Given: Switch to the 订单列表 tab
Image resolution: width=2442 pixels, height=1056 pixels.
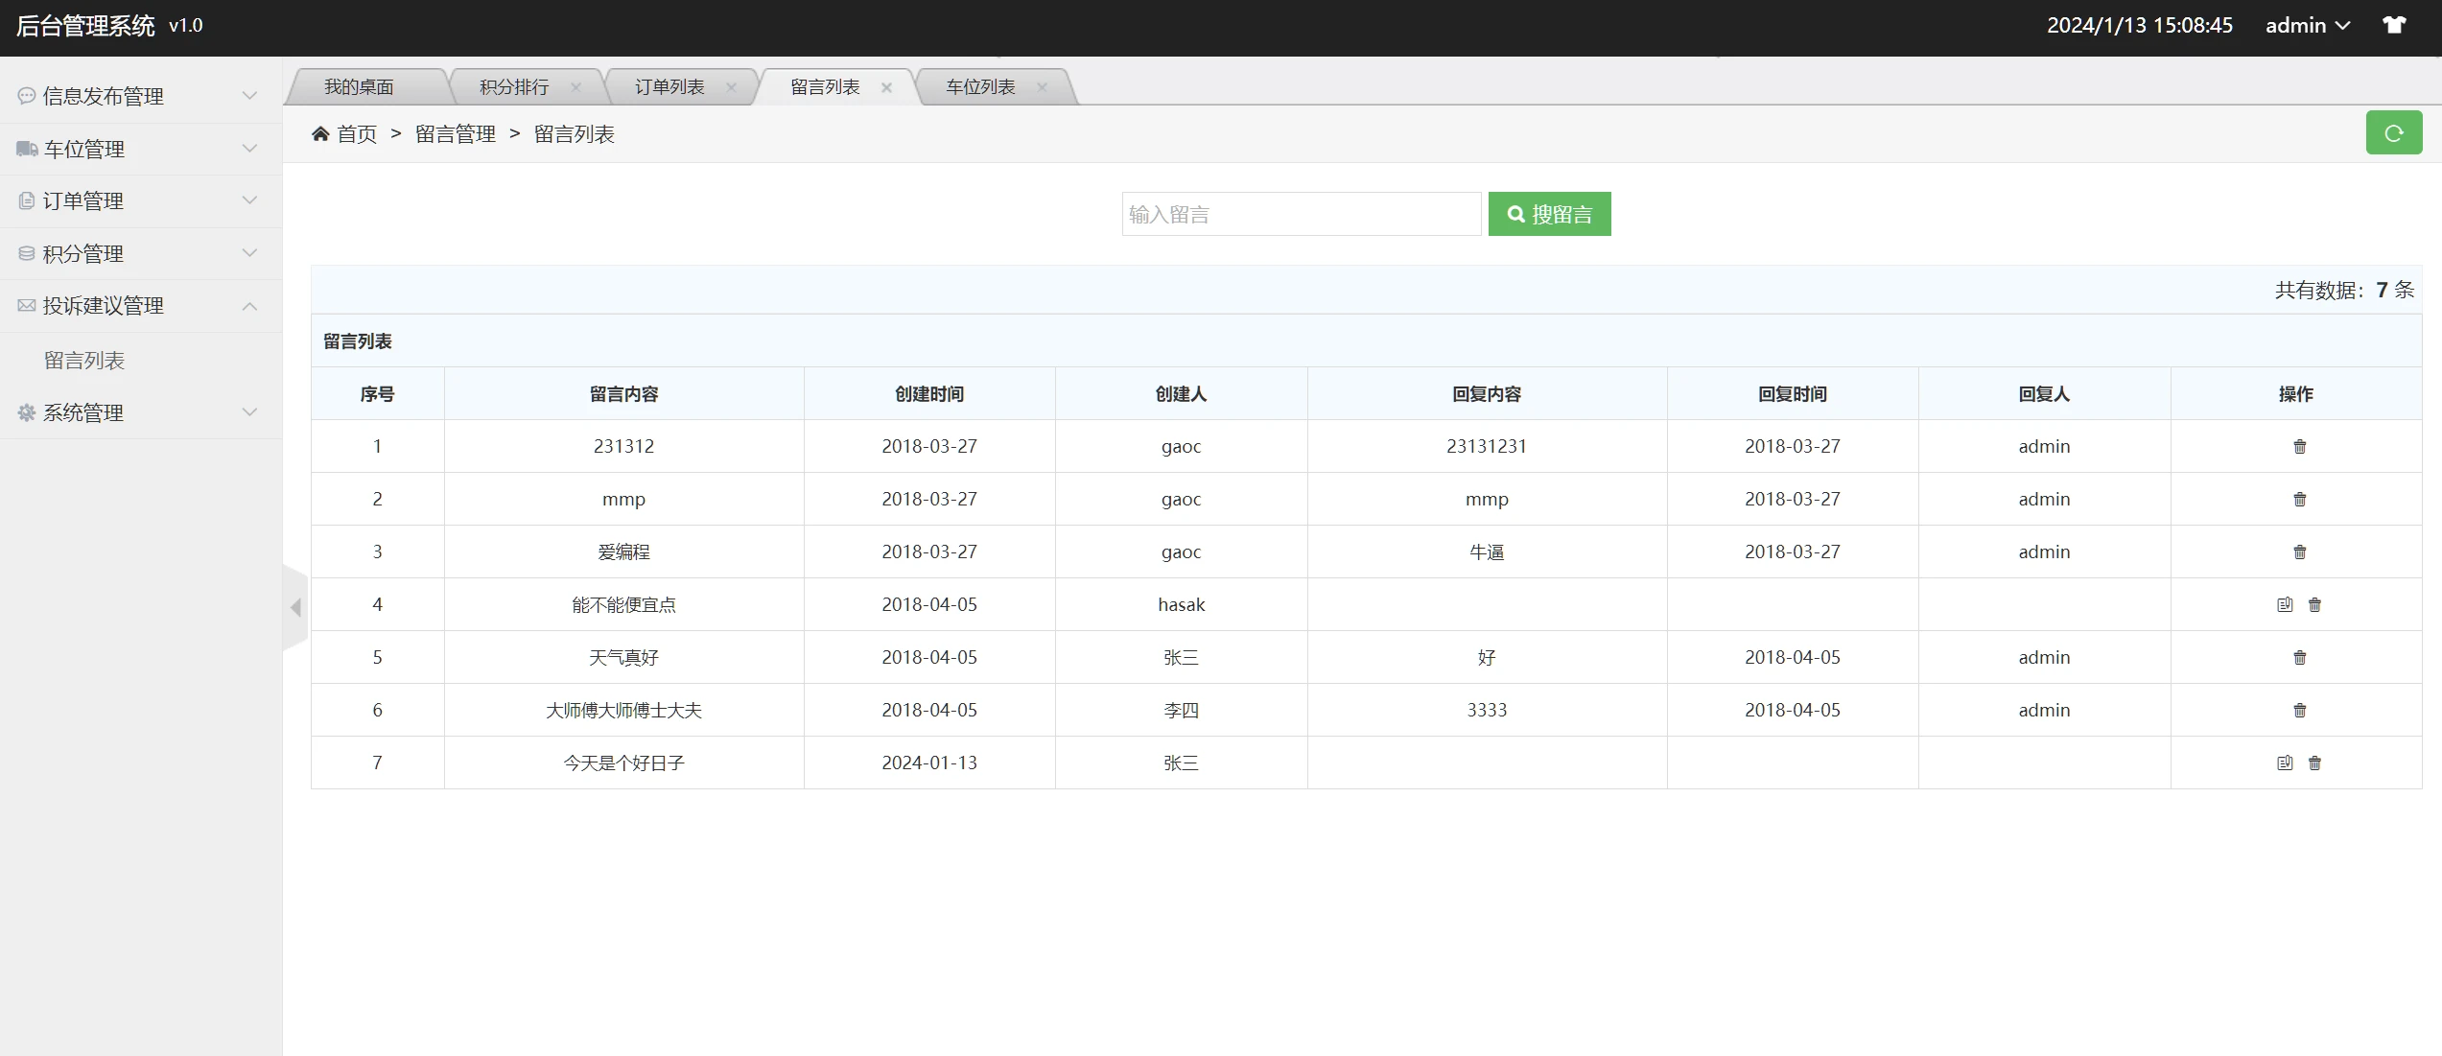Looking at the screenshot, I should tap(669, 87).
